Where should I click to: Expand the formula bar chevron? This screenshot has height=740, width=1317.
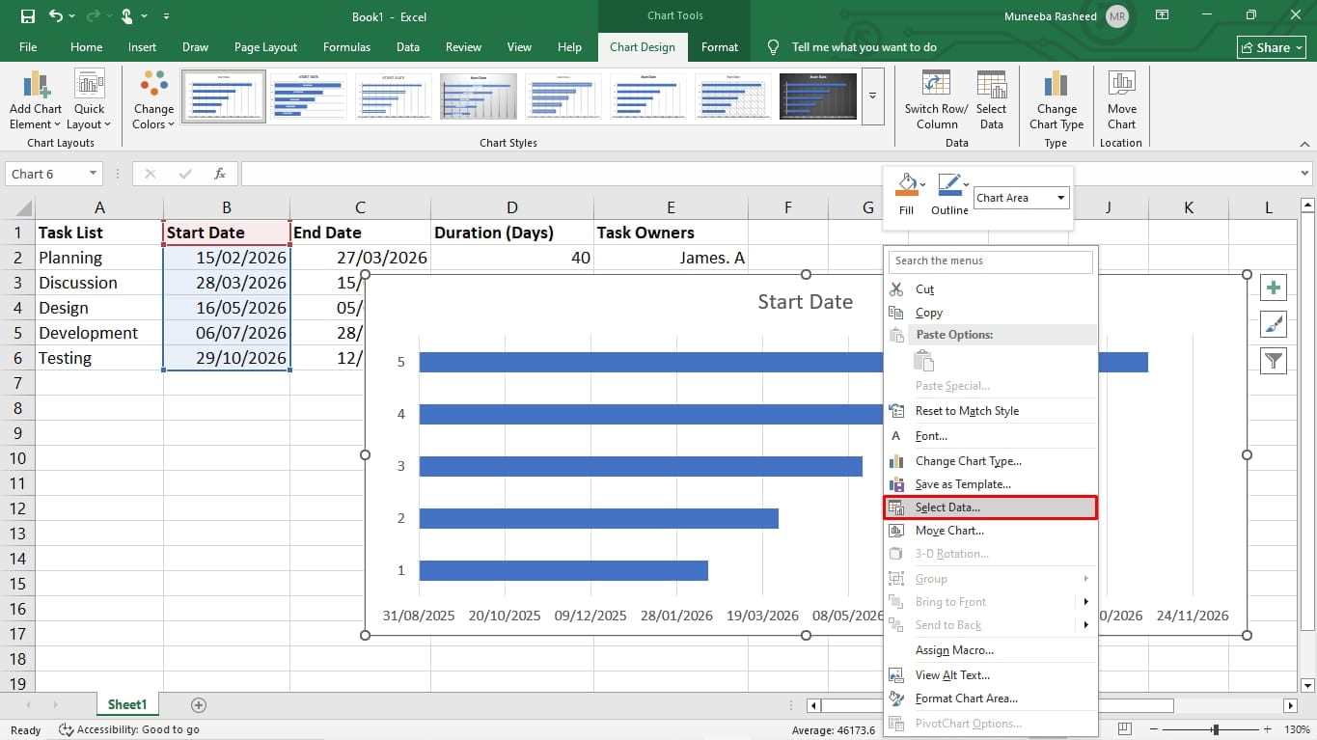[x=1304, y=174]
